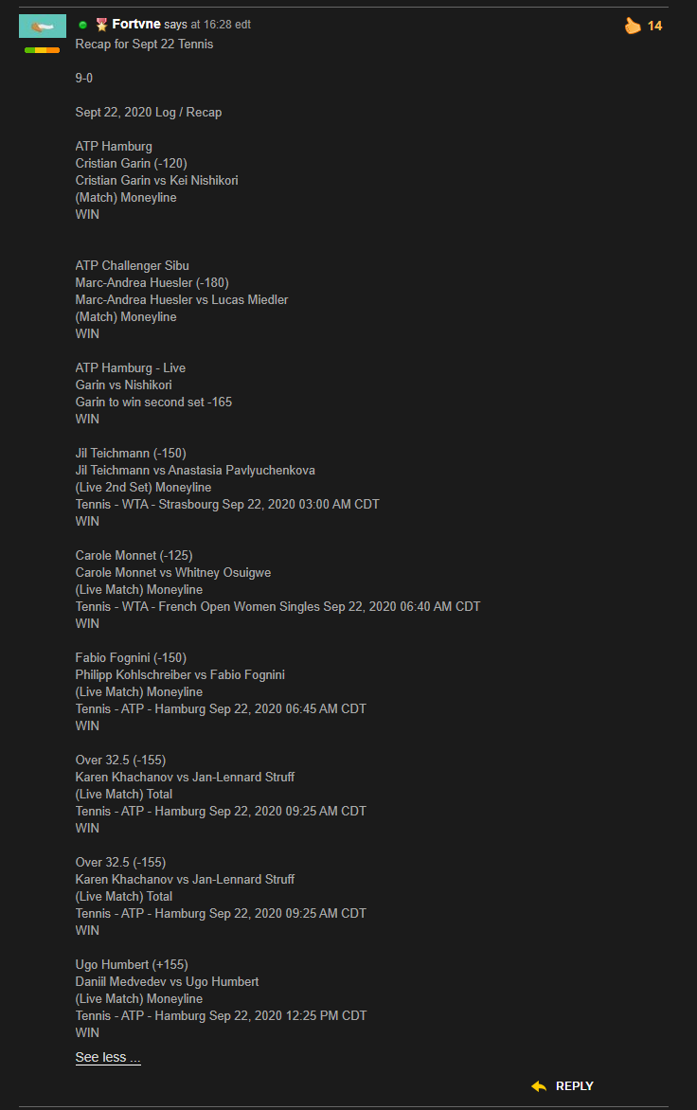Click the Jil Teichmann (-150) line

(131, 453)
